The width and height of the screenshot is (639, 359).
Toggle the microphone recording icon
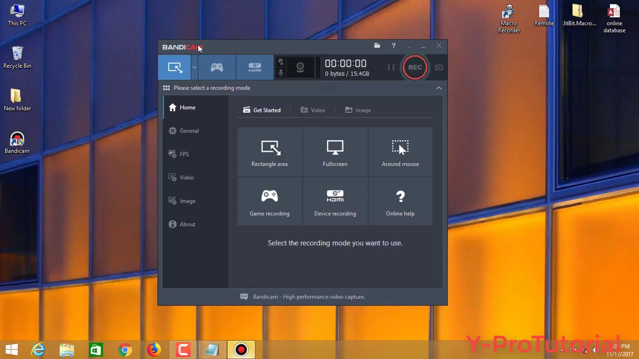(x=281, y=73)
